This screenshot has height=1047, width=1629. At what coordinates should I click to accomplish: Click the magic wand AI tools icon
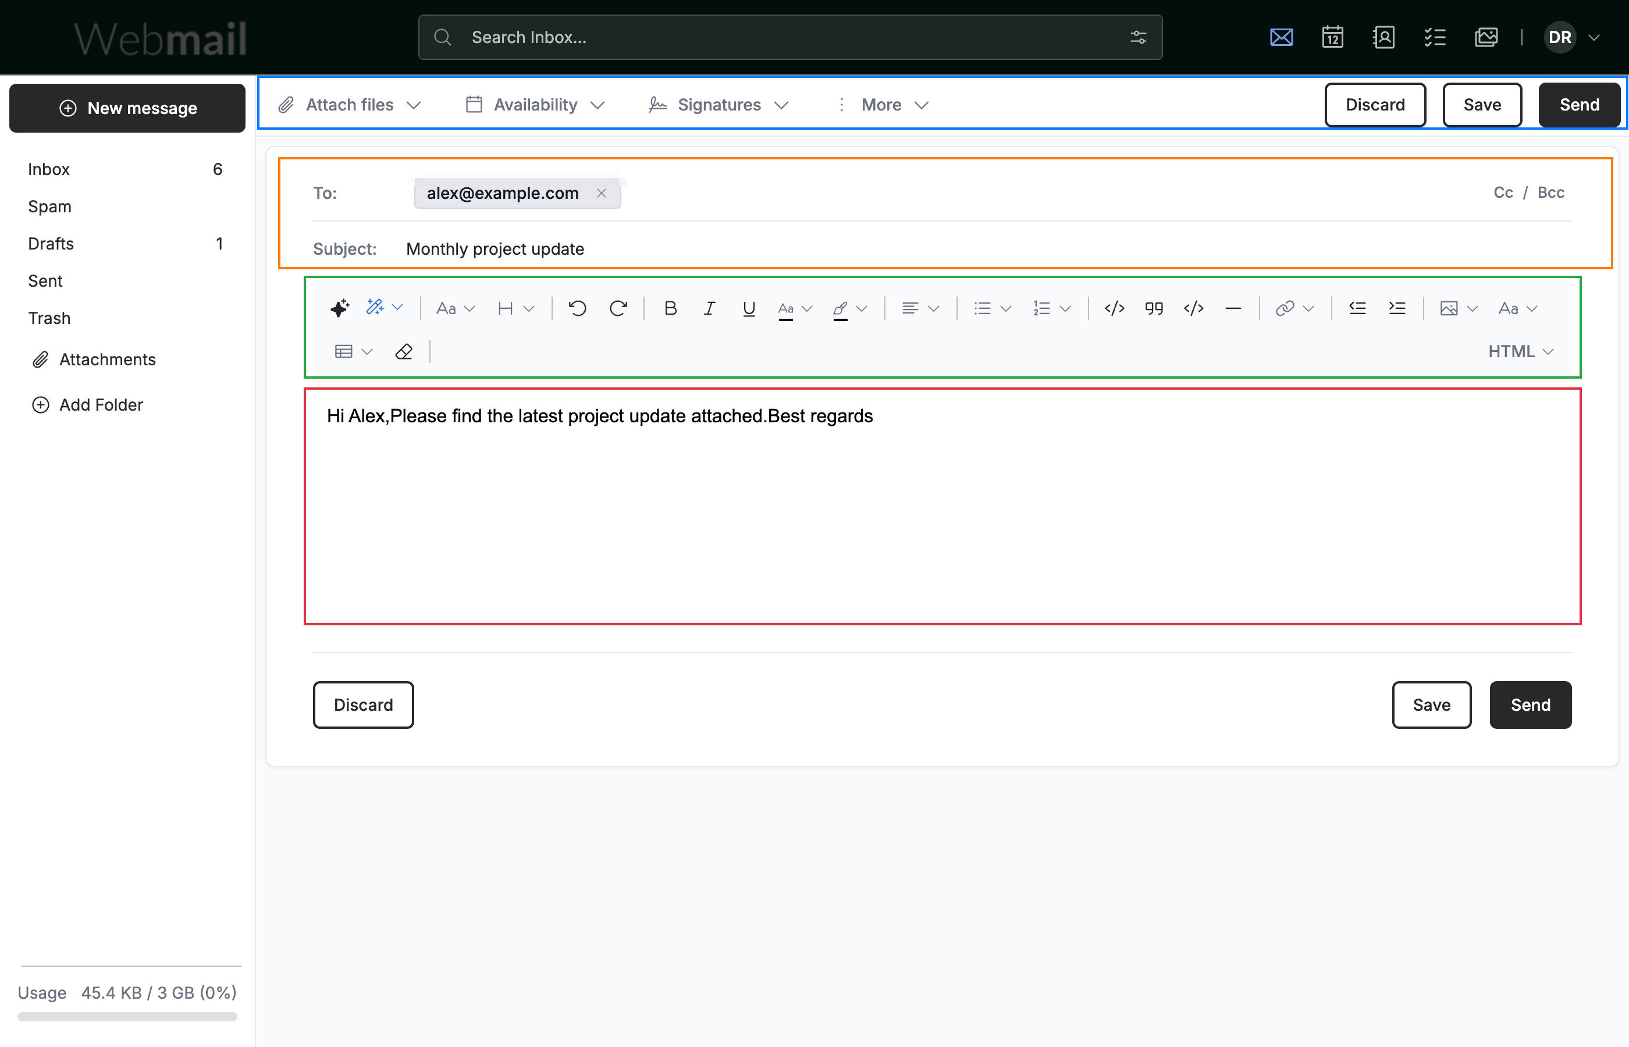tap(375, 307)
